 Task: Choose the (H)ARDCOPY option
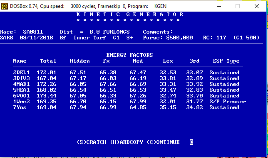(127, 142)
